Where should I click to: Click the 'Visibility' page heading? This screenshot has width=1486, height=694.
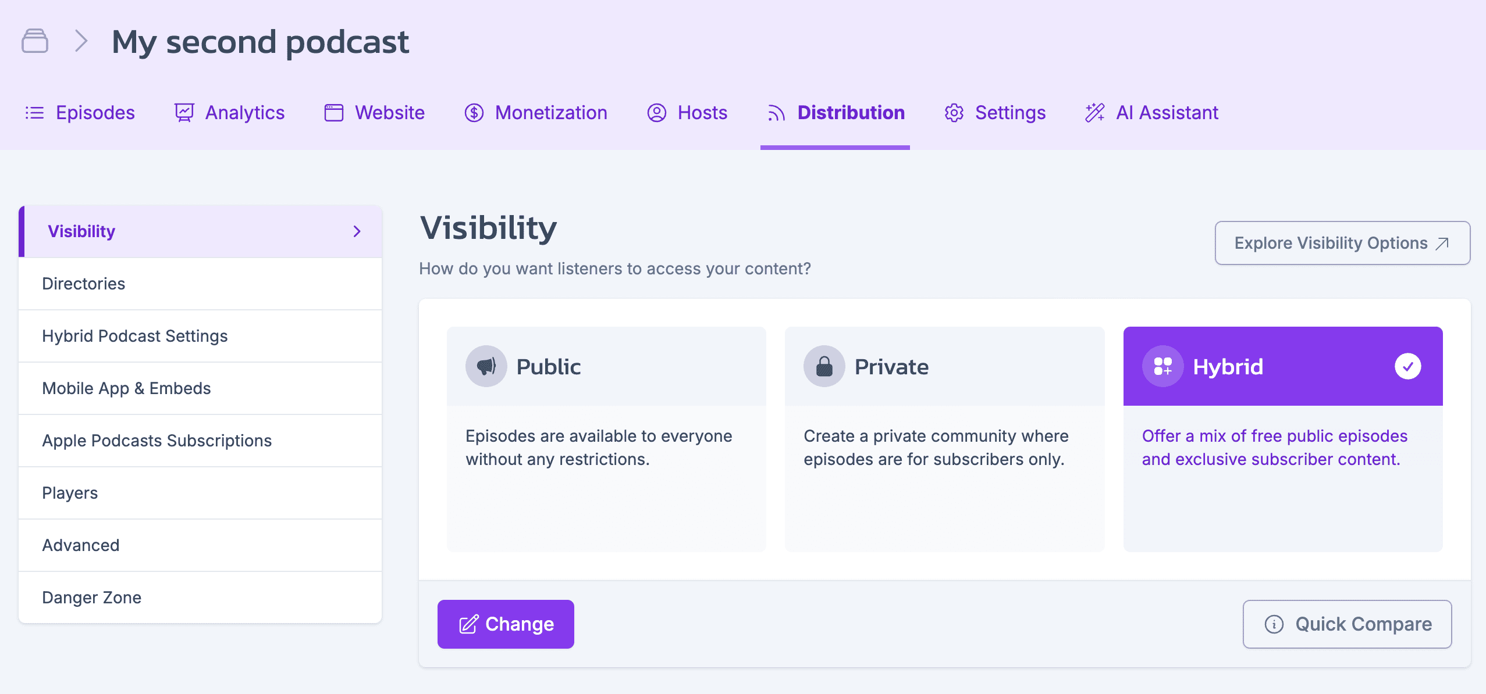coord(488,228)
